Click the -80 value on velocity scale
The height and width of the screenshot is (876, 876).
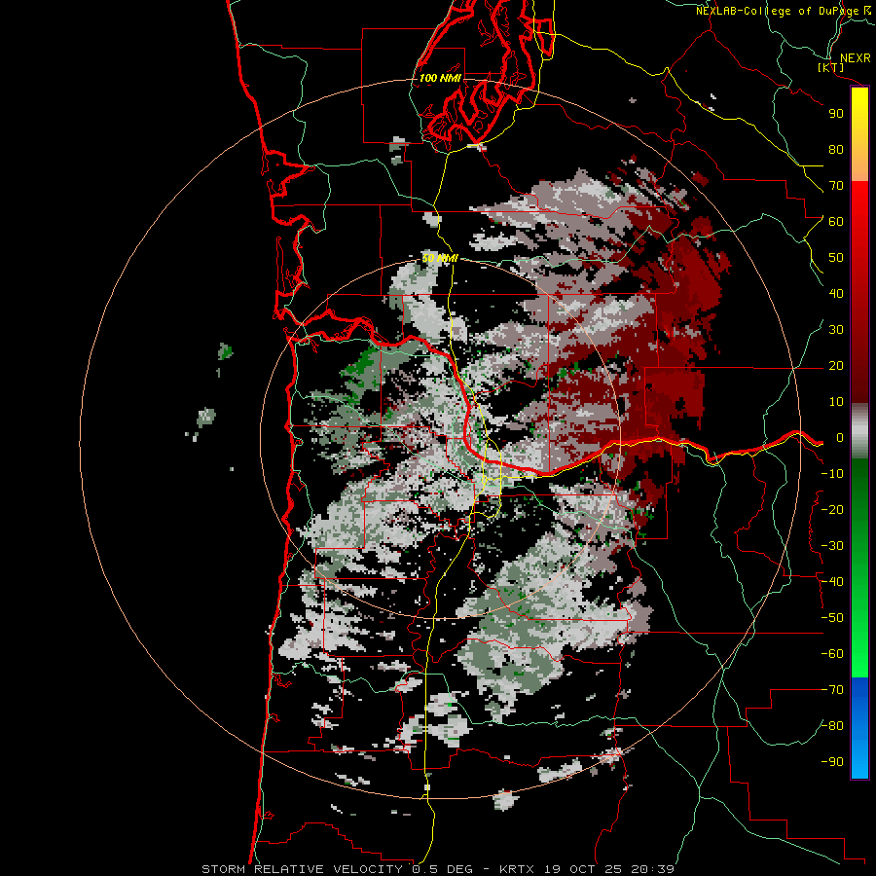(832, 726)
